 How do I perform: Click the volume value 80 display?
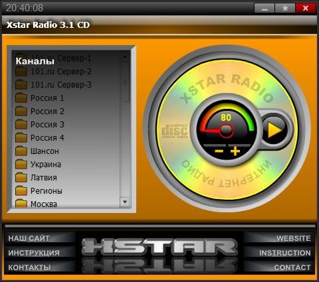click(x=226, y=117)
